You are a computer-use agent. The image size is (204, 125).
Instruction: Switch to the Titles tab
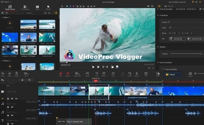(37, 8)
